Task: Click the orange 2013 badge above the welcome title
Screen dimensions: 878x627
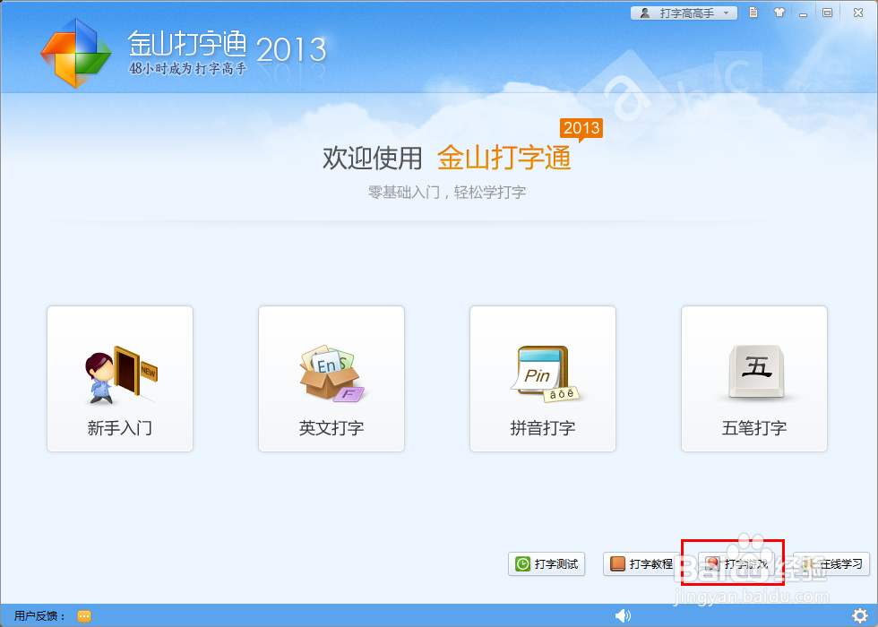Action: 581,128
